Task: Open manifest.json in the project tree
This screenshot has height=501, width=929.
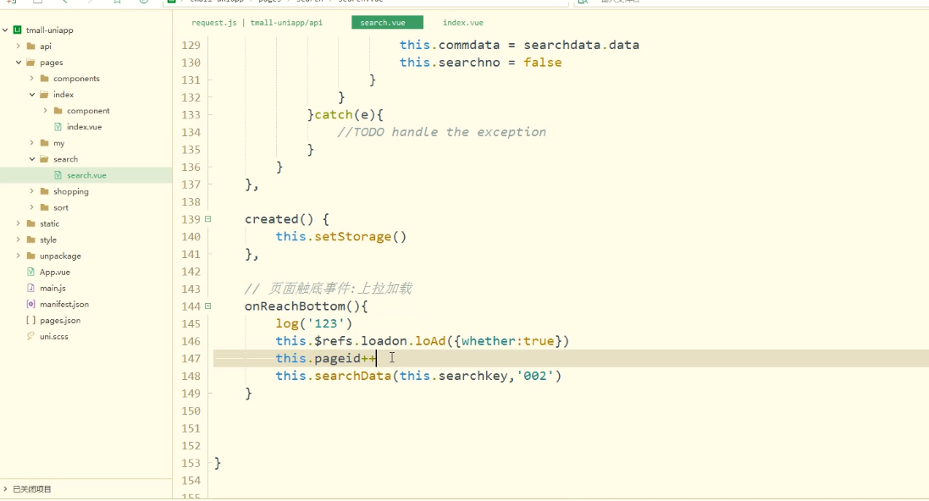Action: pos(64,304)
